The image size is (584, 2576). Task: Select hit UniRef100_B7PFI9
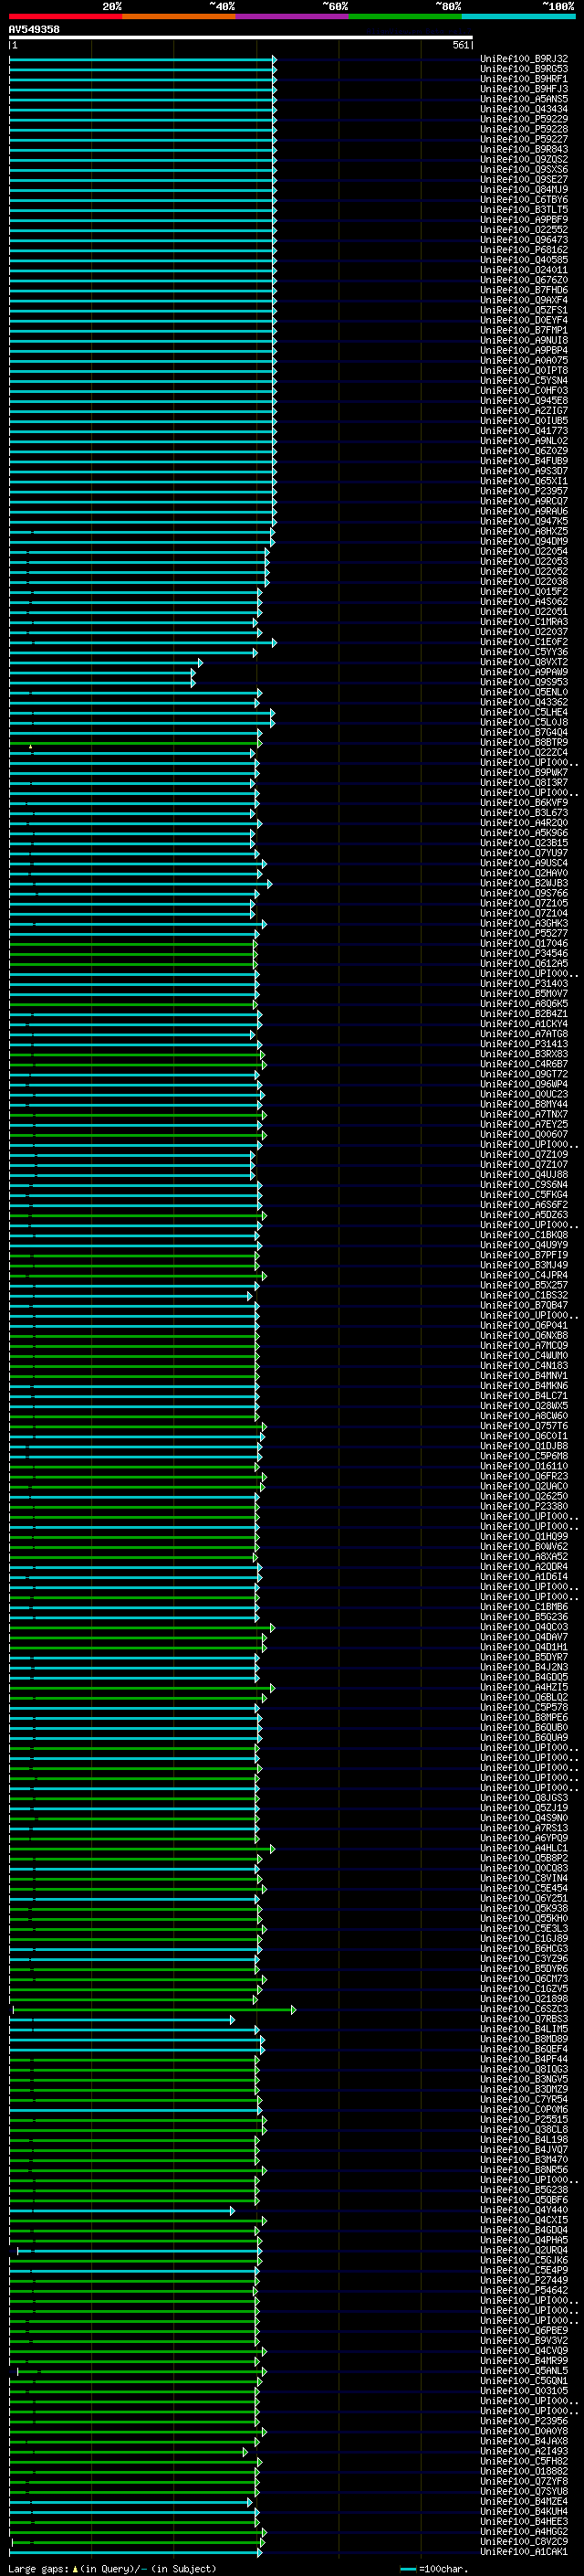pos(524,1255)
